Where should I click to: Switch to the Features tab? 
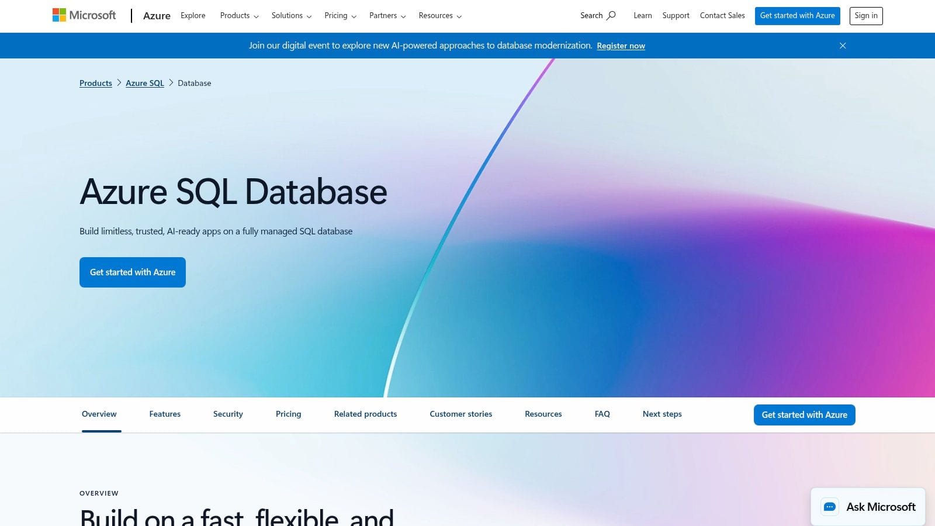click(164, 414)
